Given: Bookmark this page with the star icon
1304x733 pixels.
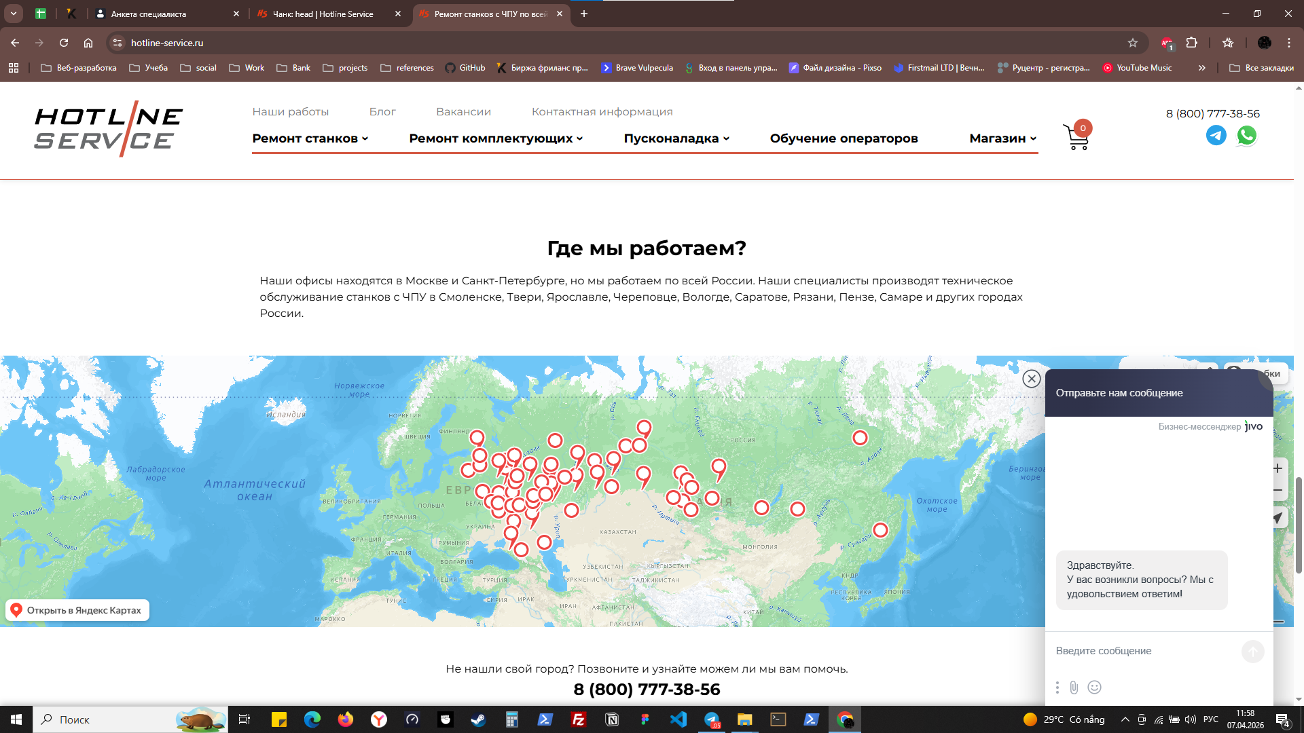Looking at the screenshot, I should click(x=1132, y=43).
